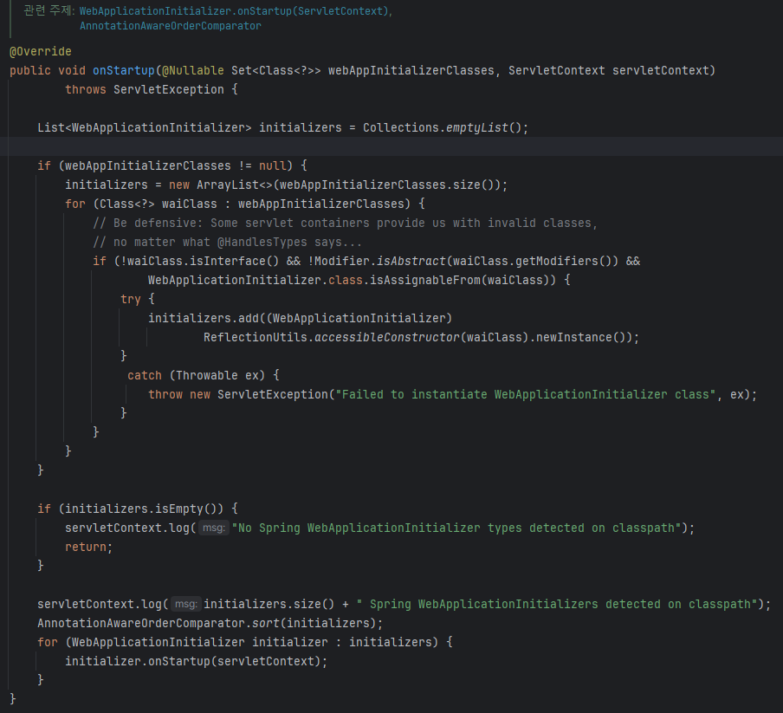The image size is (783, 713).
Task: Click the @Override annotation
Action: [41, 51]
